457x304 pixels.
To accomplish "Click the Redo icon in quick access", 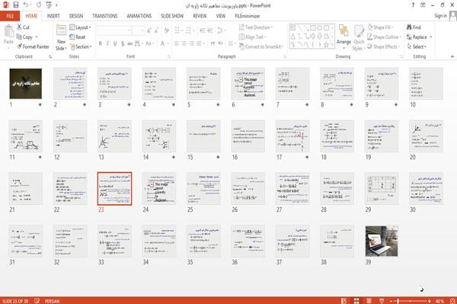I will coord(39,5).
